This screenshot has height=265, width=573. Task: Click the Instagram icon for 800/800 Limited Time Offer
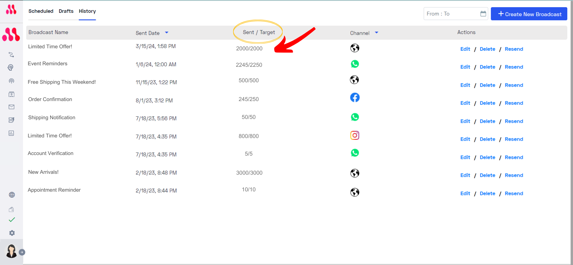[x=355, y=135]
